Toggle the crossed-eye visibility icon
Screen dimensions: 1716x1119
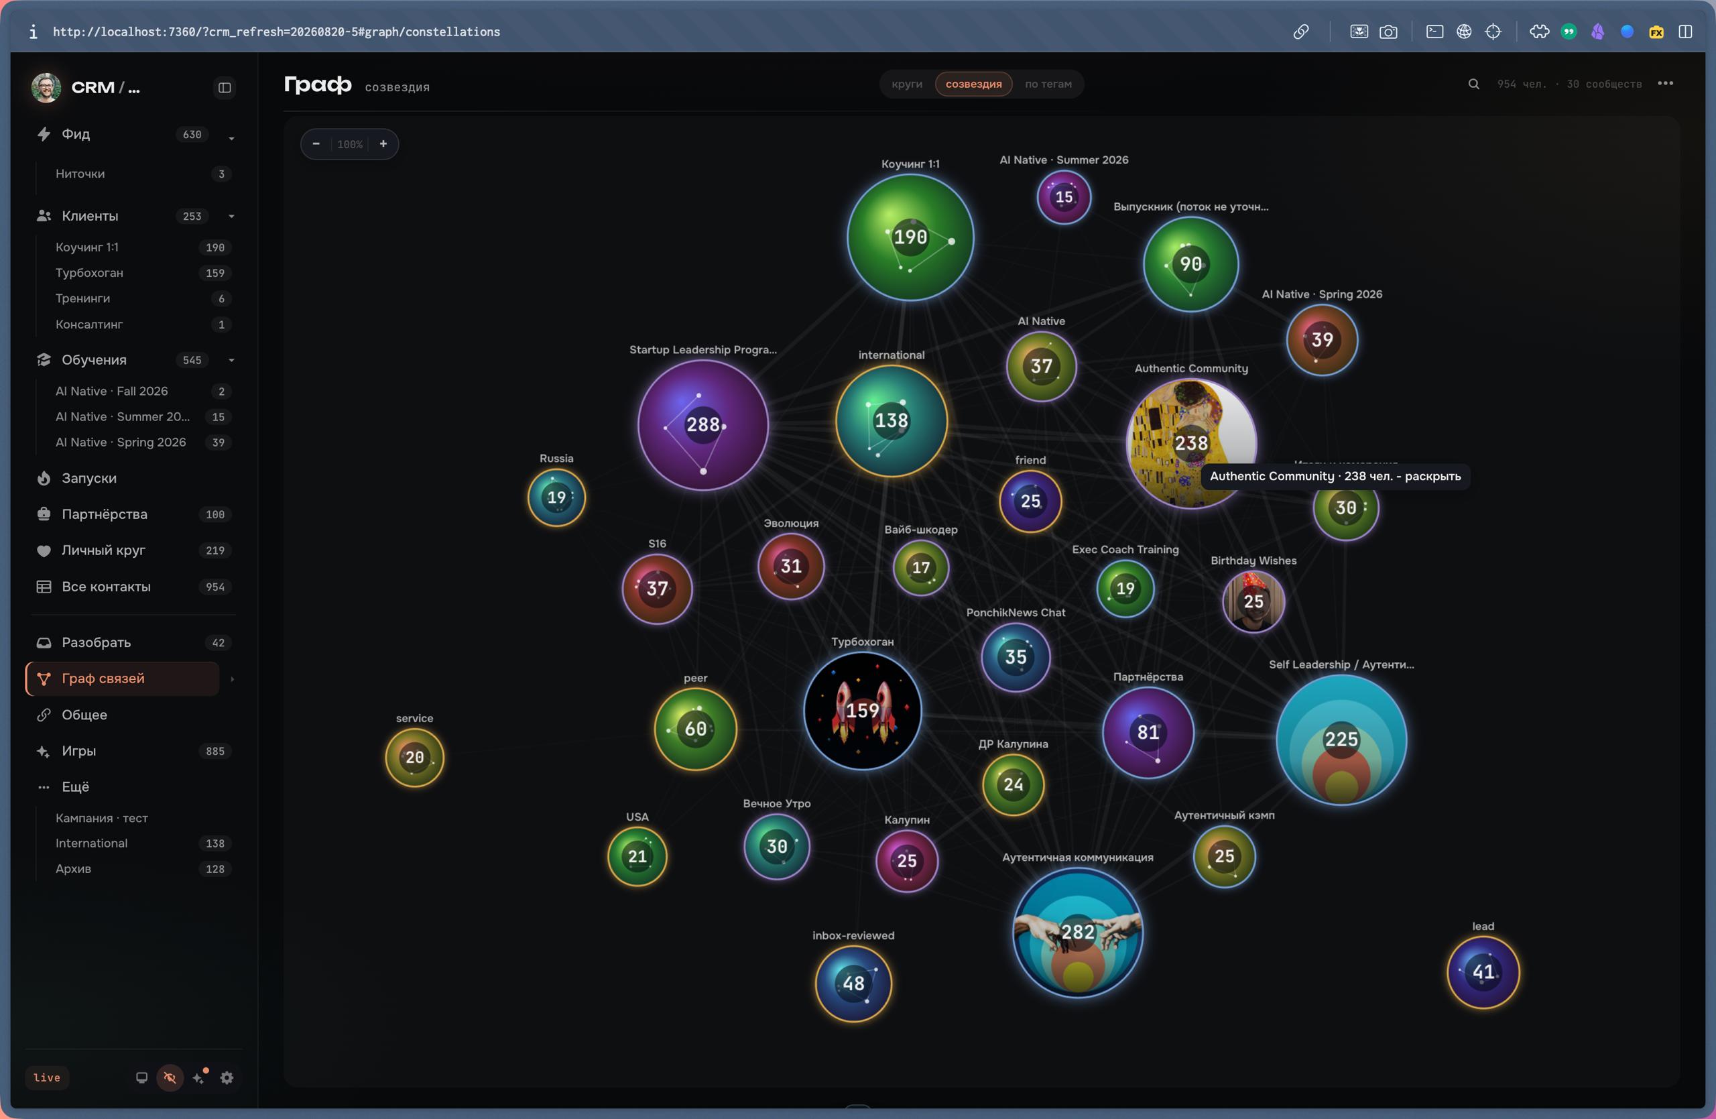tap(170, 1077)
